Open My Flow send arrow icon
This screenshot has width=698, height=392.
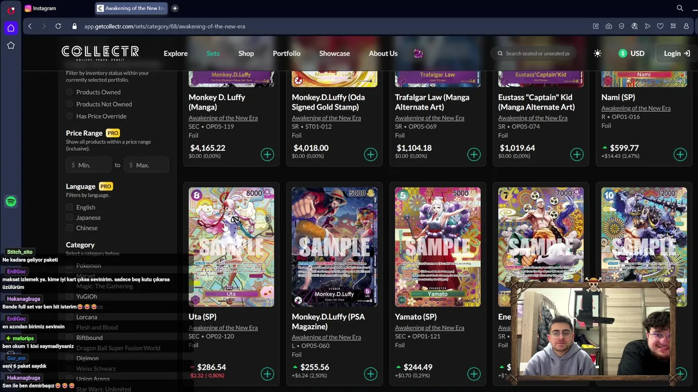pyautogui.click(x=647, y=26)
